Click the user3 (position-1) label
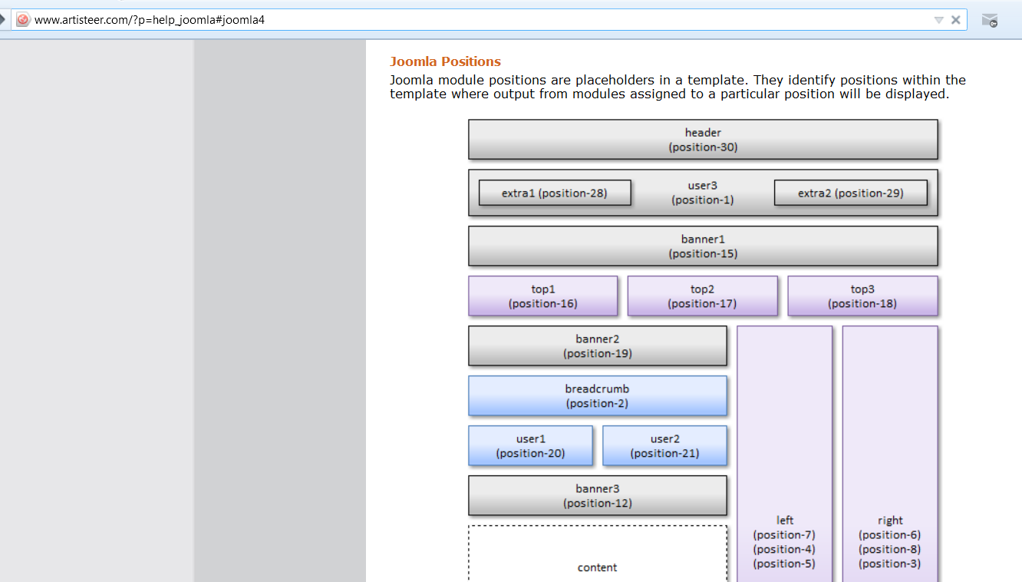This screenshot has width=1022, height=582. point(703,193)
